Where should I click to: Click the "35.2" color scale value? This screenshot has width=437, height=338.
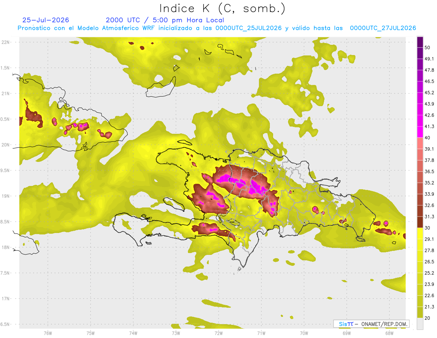[x=429, y=183]
